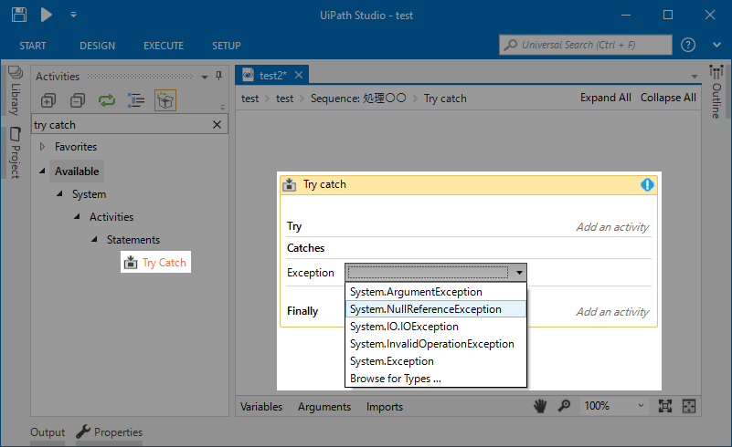This screenshot has height=447, width=732.
Task: Open the SETUP ribbon tab
Action: pyautogui.click(x=227, y=46)
